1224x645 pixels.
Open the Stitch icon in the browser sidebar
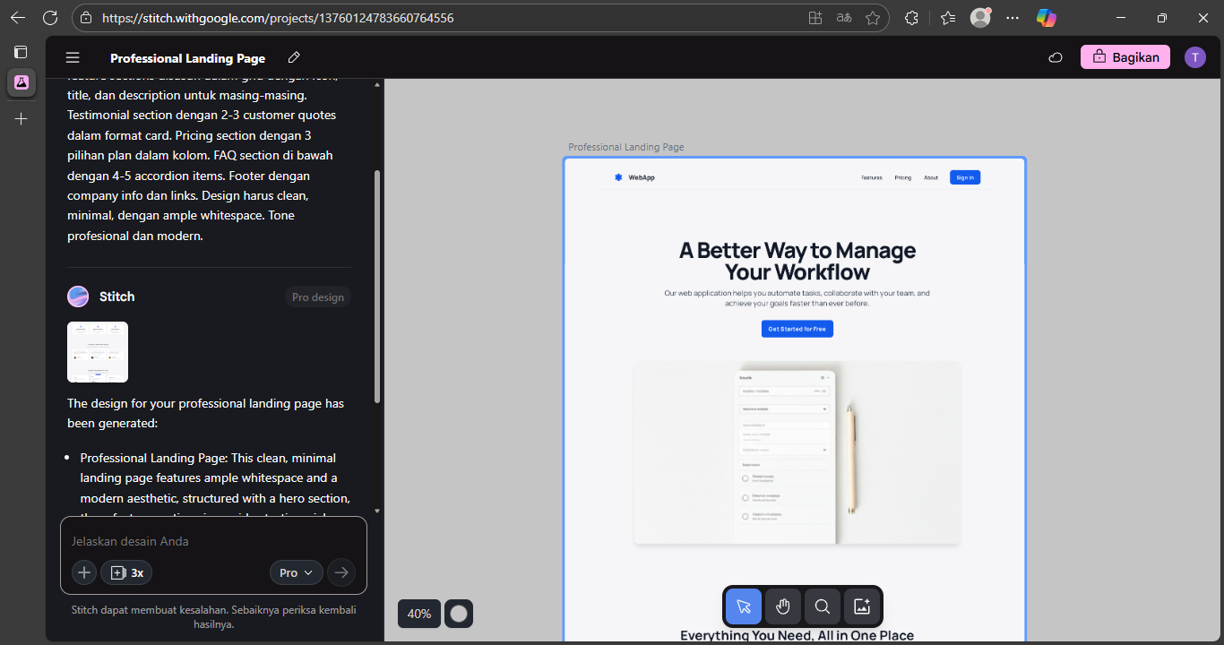tap(20, 82)
